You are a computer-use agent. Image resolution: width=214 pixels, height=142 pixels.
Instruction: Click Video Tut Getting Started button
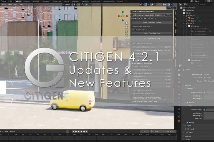152,23
